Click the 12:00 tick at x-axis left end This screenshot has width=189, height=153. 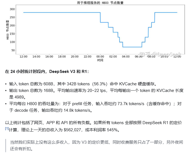pos(23,56)
